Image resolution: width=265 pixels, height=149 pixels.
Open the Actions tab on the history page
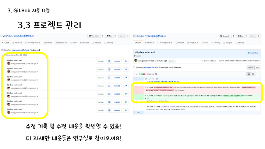click(48, 43)
